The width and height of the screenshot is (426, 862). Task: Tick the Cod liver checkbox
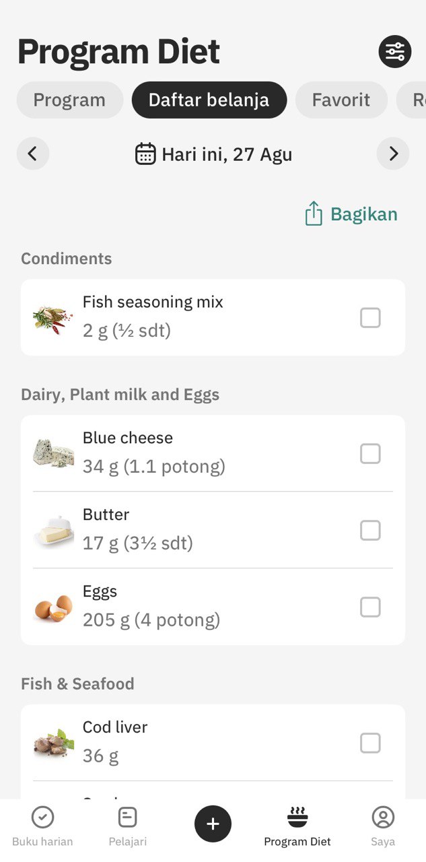pyautogui.click(x=370, y=743)
